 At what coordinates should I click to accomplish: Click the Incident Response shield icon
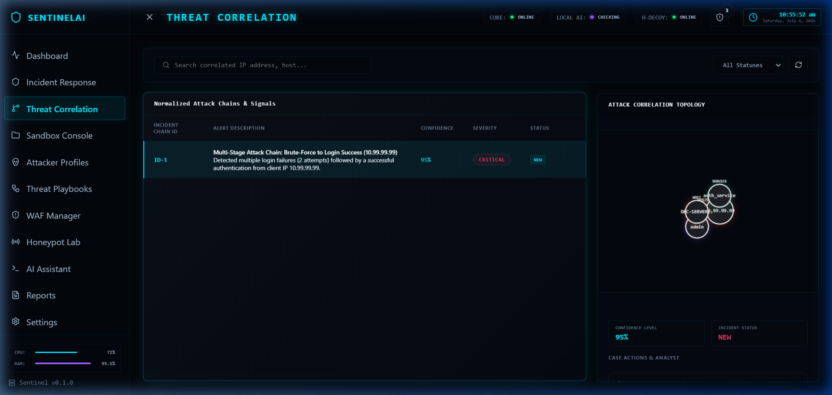click(16, 82)
